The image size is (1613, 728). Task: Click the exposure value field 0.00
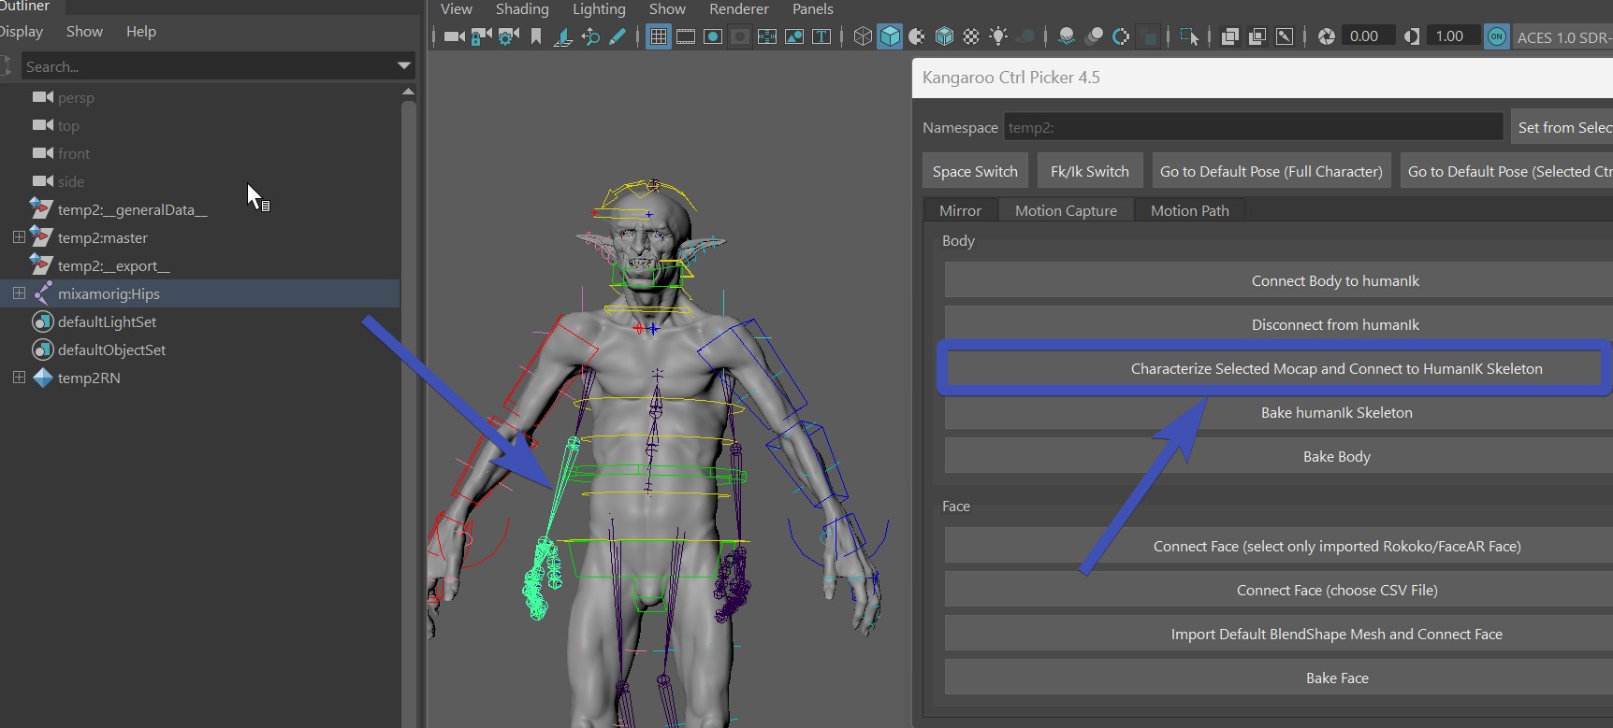tap(1368, 36)
